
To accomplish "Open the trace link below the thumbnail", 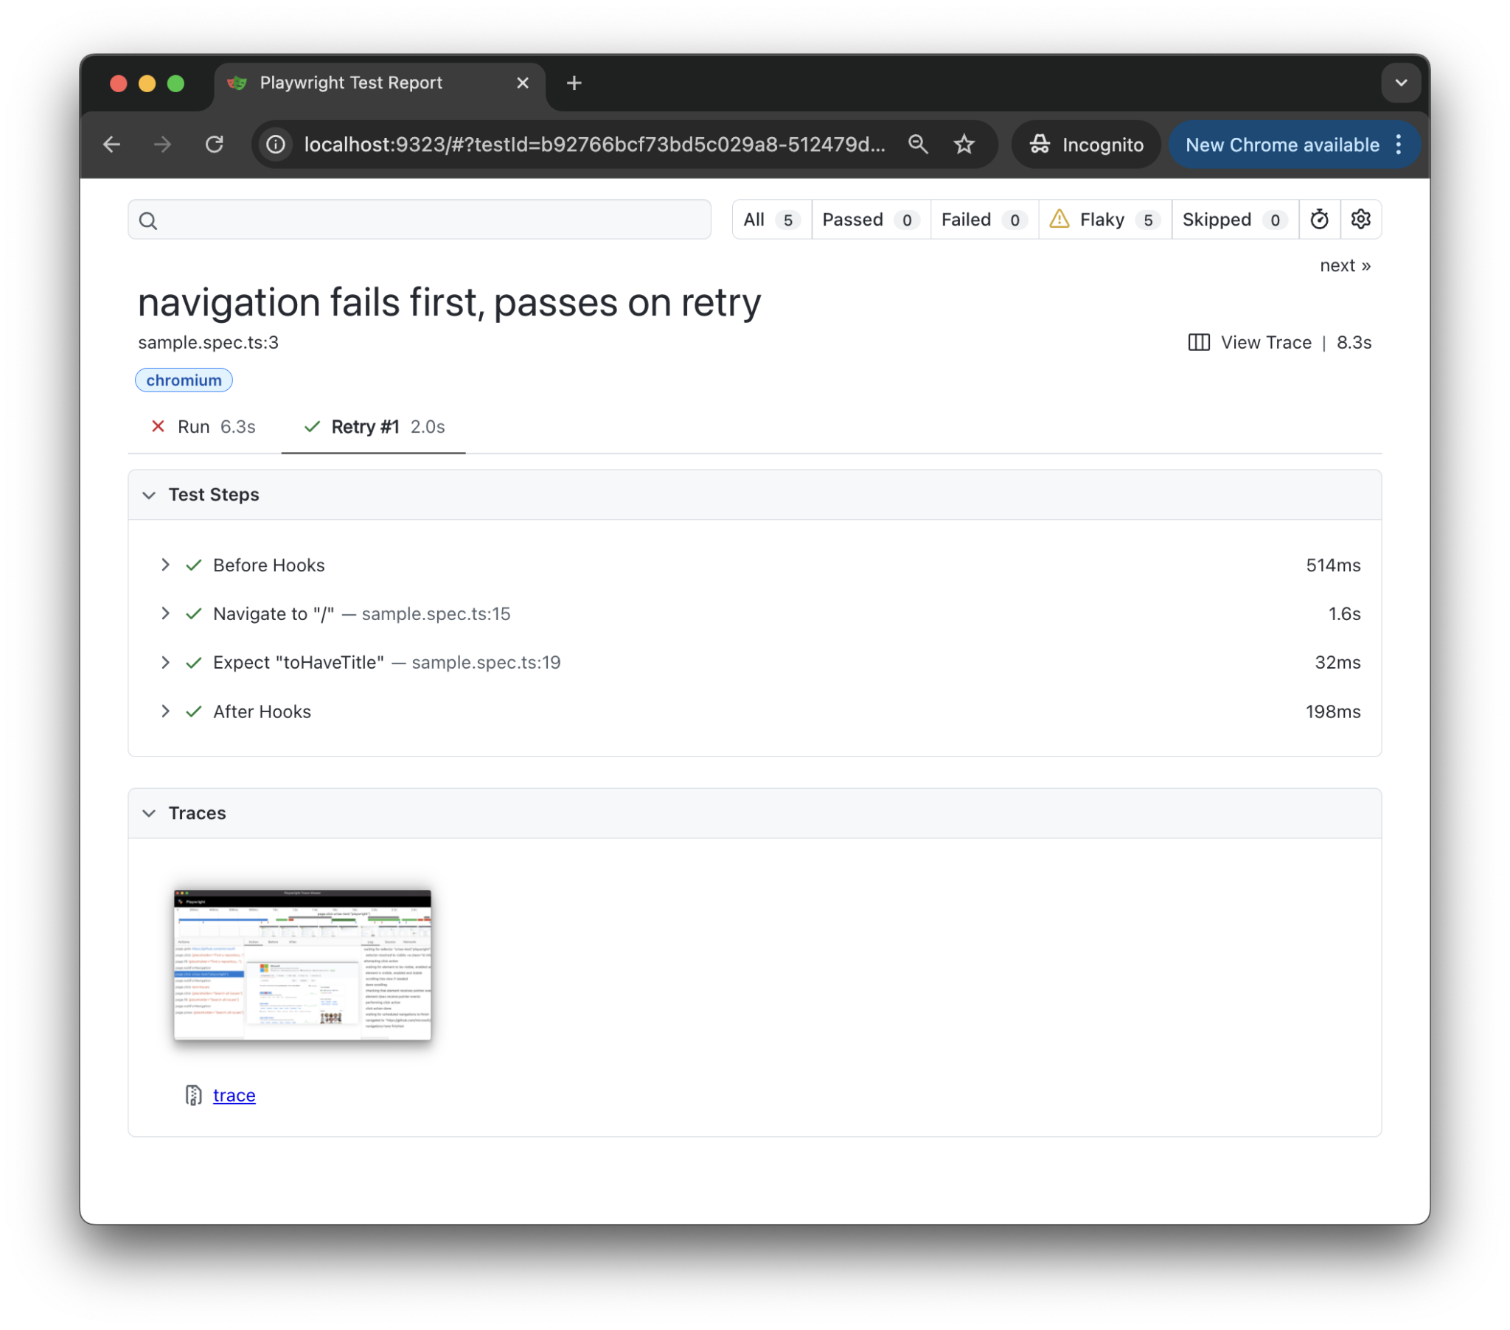I will click(234, 1095).
